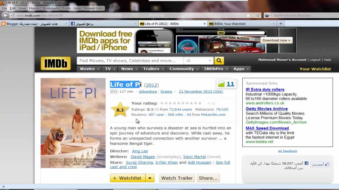Open the Yann Martel link
The width and height of the screenshot is (339, 190).
point(194,157)
